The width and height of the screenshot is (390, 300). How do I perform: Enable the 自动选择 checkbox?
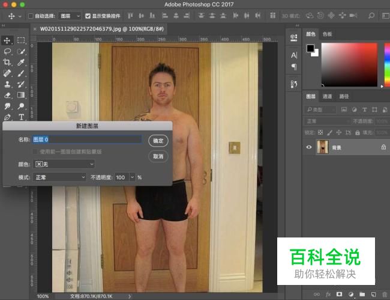pyautogui.click(x=31, y=16)
